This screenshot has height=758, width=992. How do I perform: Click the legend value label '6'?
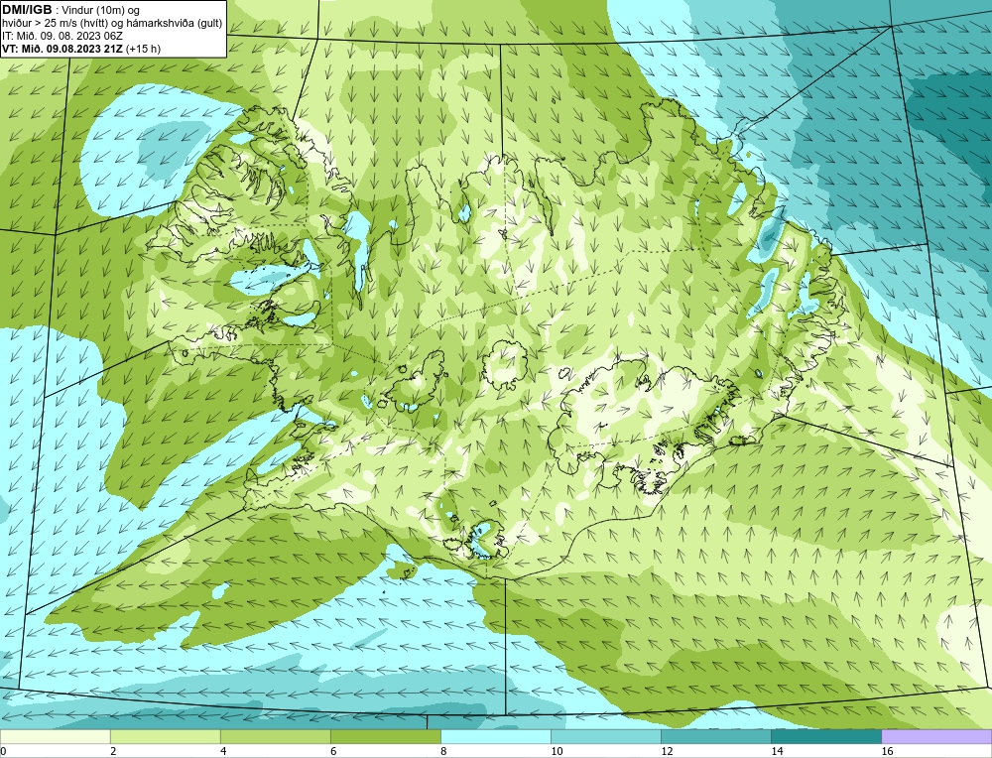pos(333,751)
